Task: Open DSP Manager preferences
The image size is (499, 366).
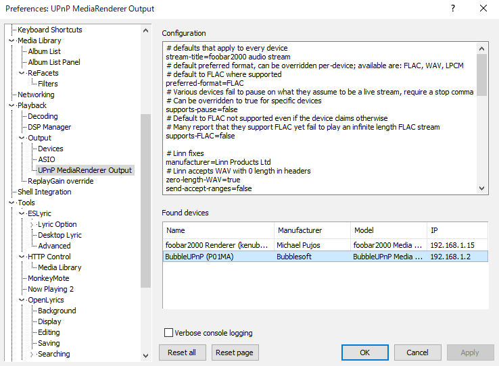Action: point(49,127)
